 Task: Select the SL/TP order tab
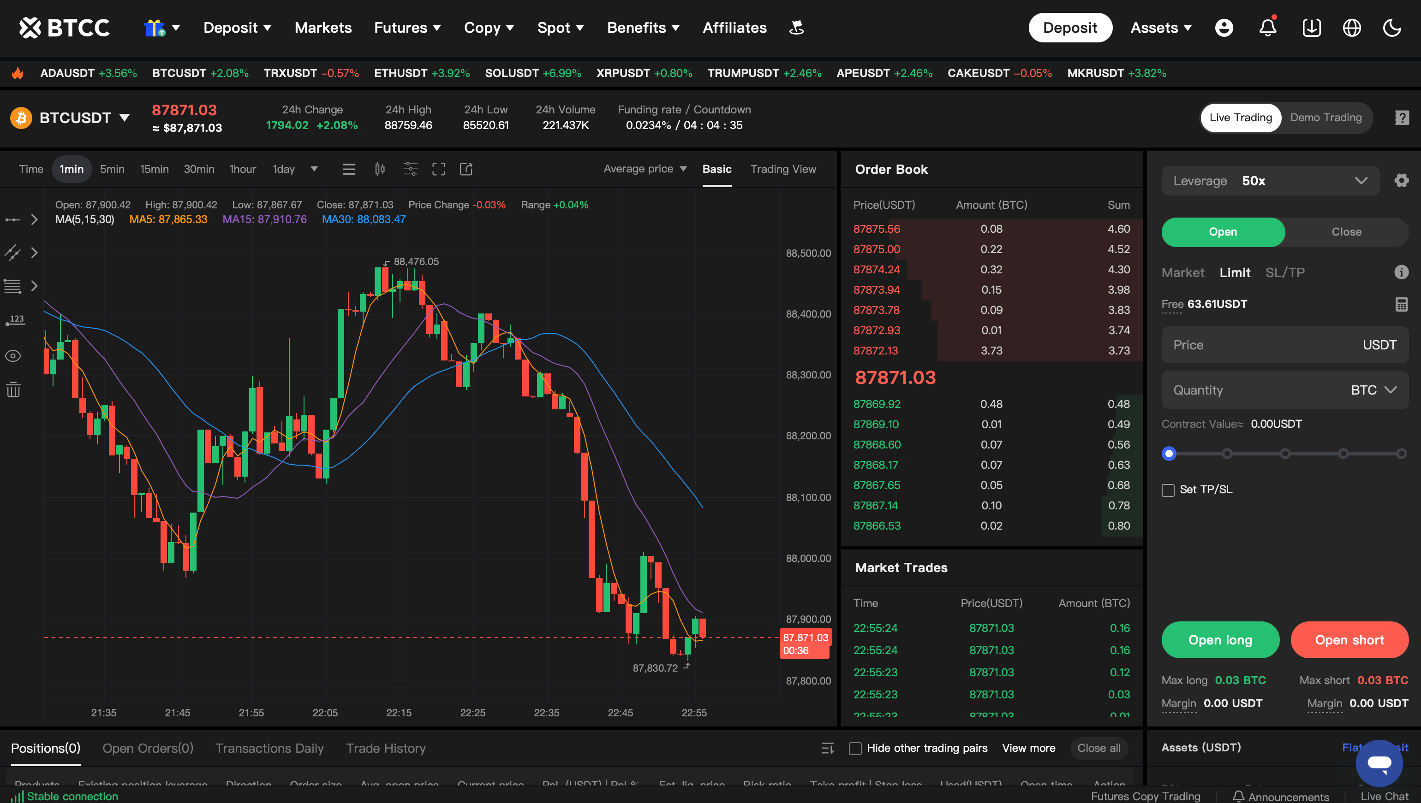(x=1285, y=272)
